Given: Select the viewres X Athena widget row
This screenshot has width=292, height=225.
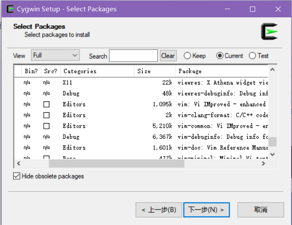Looking at the screenshot, I should click(x=141, y=82).
